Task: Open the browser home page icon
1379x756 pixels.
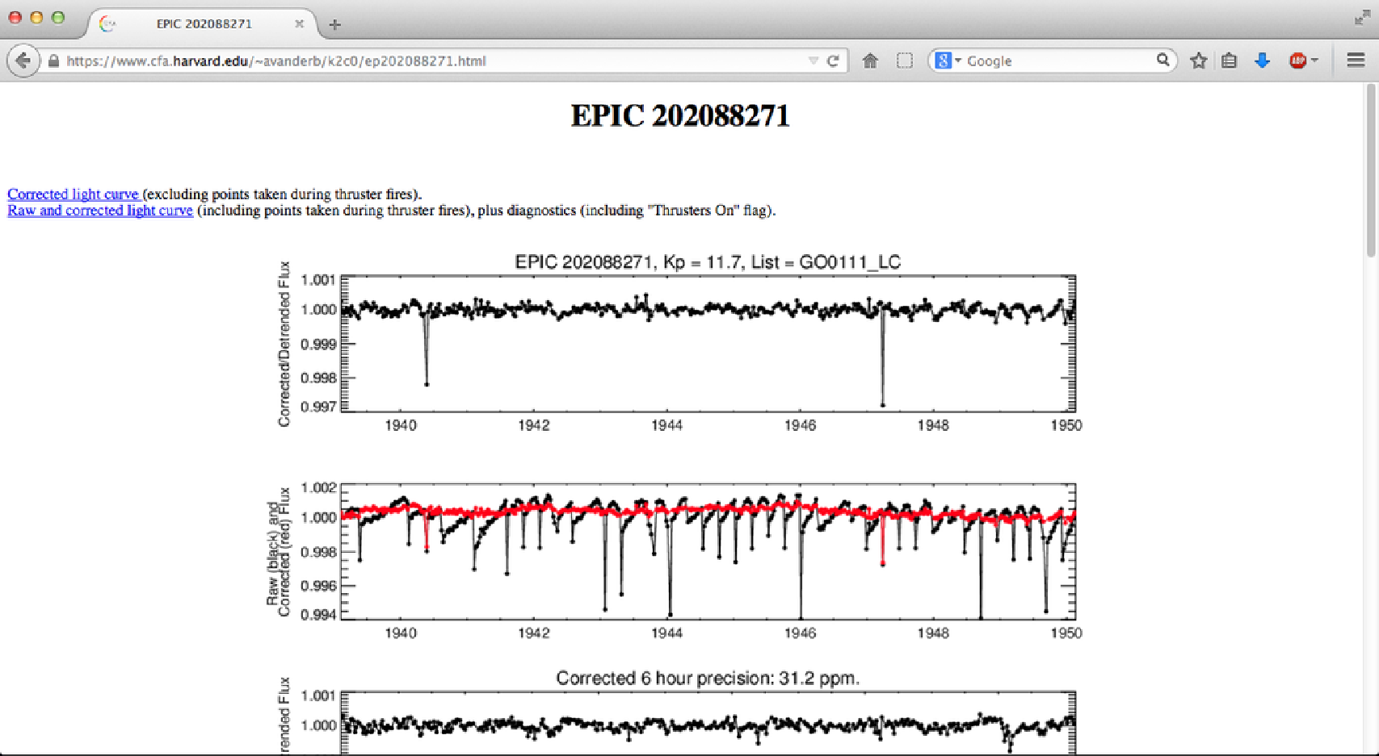Action: (870, 61)
